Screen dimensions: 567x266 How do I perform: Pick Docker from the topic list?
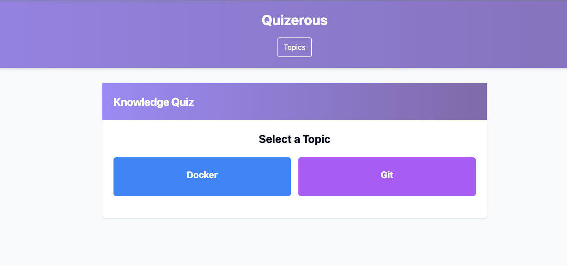[202, 176]
